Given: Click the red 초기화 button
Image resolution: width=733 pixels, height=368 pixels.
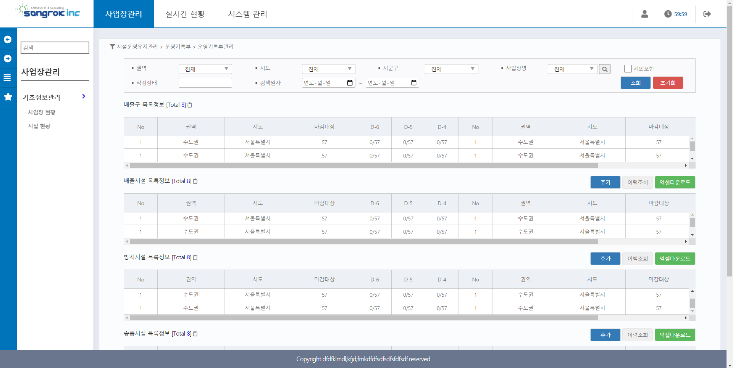Looking at the screenshot, I should (x=668, y=83).
